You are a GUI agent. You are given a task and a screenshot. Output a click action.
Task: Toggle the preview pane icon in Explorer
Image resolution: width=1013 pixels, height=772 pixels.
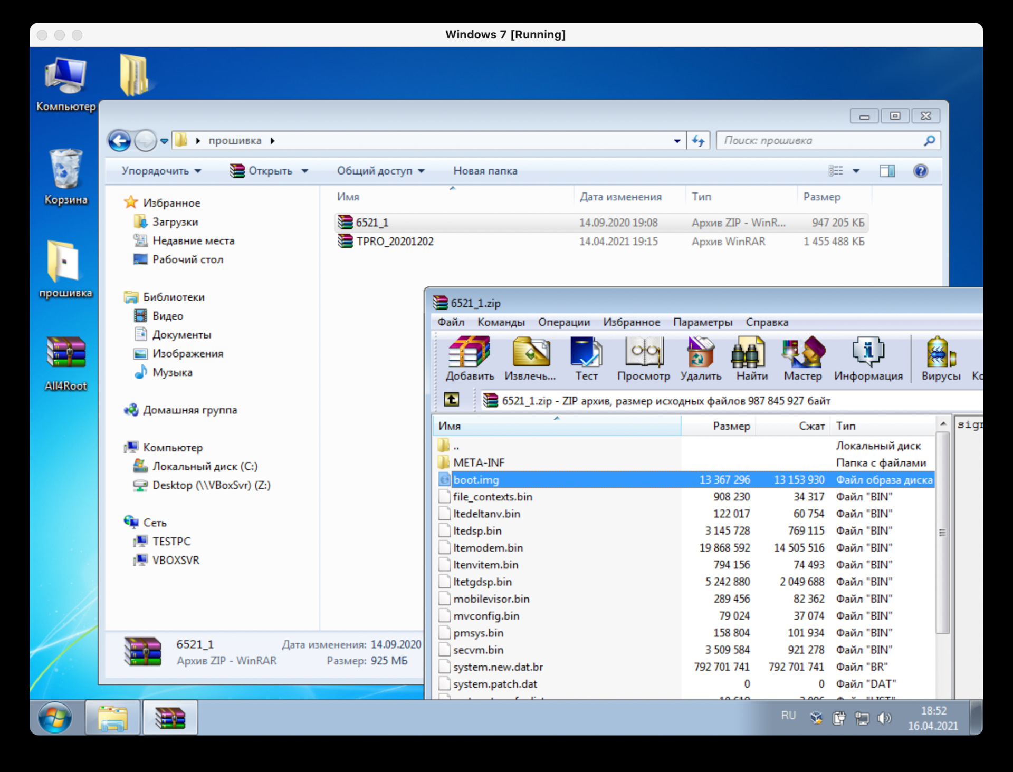(x=887, y=171)
